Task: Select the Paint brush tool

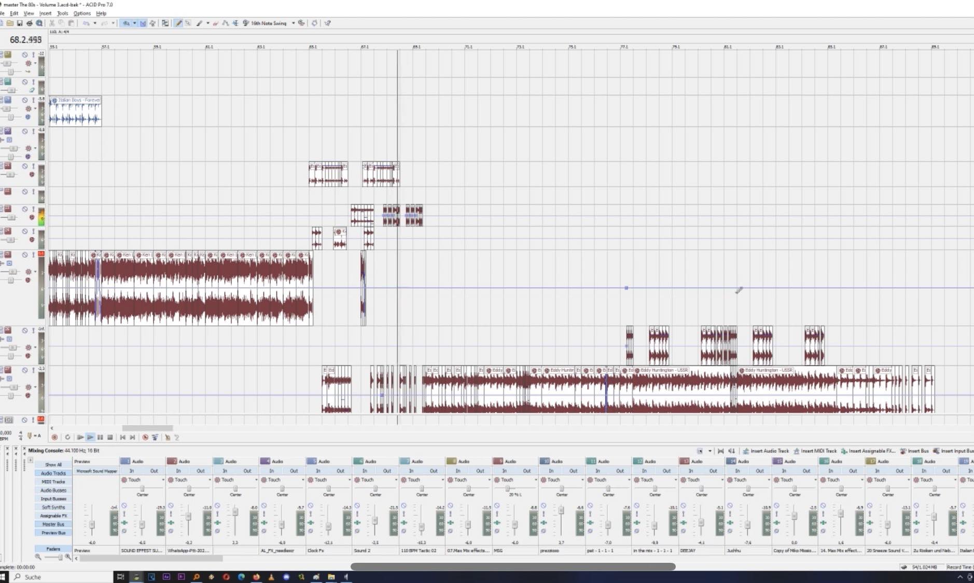Action: coord(199,23)
